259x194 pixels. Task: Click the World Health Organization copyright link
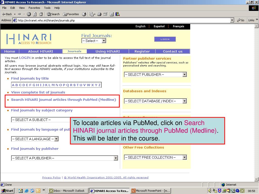click(x=106, y=178)
